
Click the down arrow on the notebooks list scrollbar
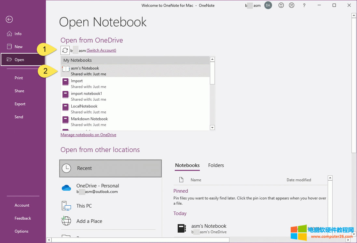212,127
